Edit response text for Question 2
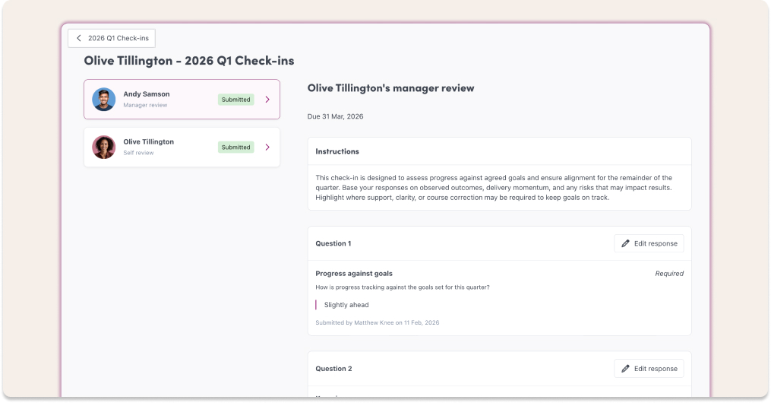This screenshot has width=771, height=403. [x=656, y=369]
